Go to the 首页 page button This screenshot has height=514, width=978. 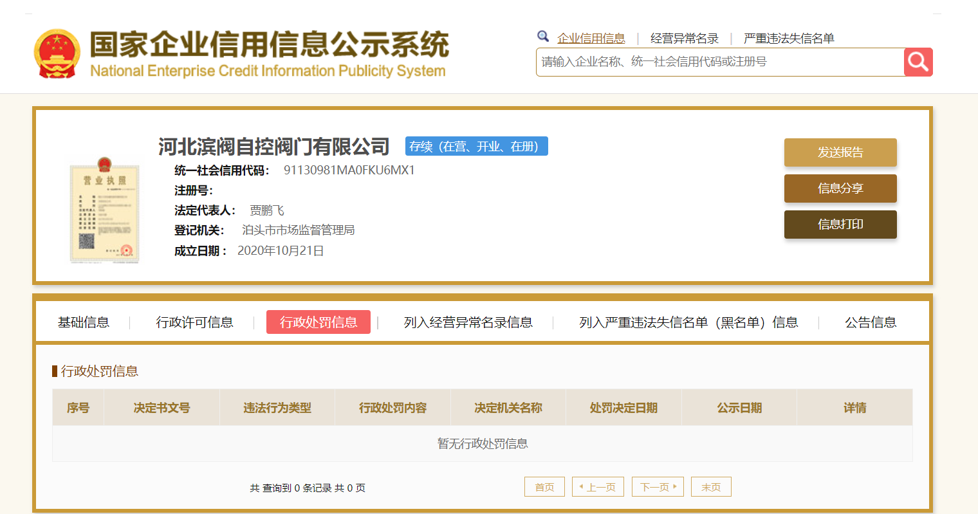coord(544,487)
